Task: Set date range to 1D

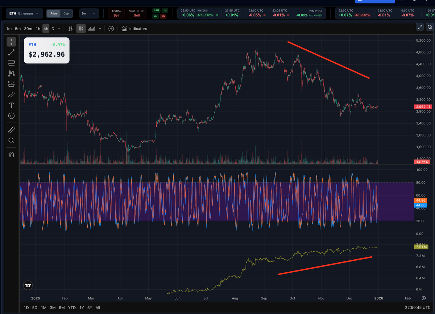Action: pos(26,307)
